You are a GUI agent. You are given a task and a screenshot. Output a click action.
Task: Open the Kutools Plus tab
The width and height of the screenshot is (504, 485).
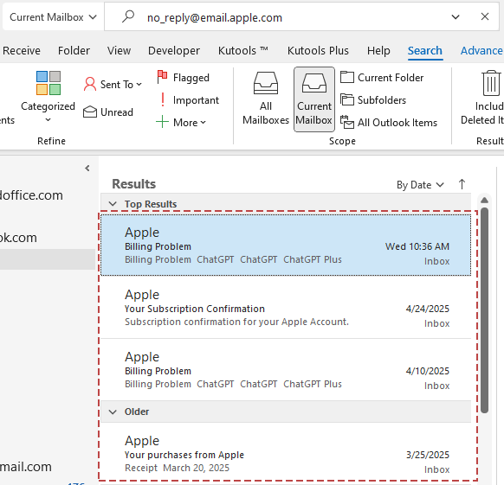318,51
